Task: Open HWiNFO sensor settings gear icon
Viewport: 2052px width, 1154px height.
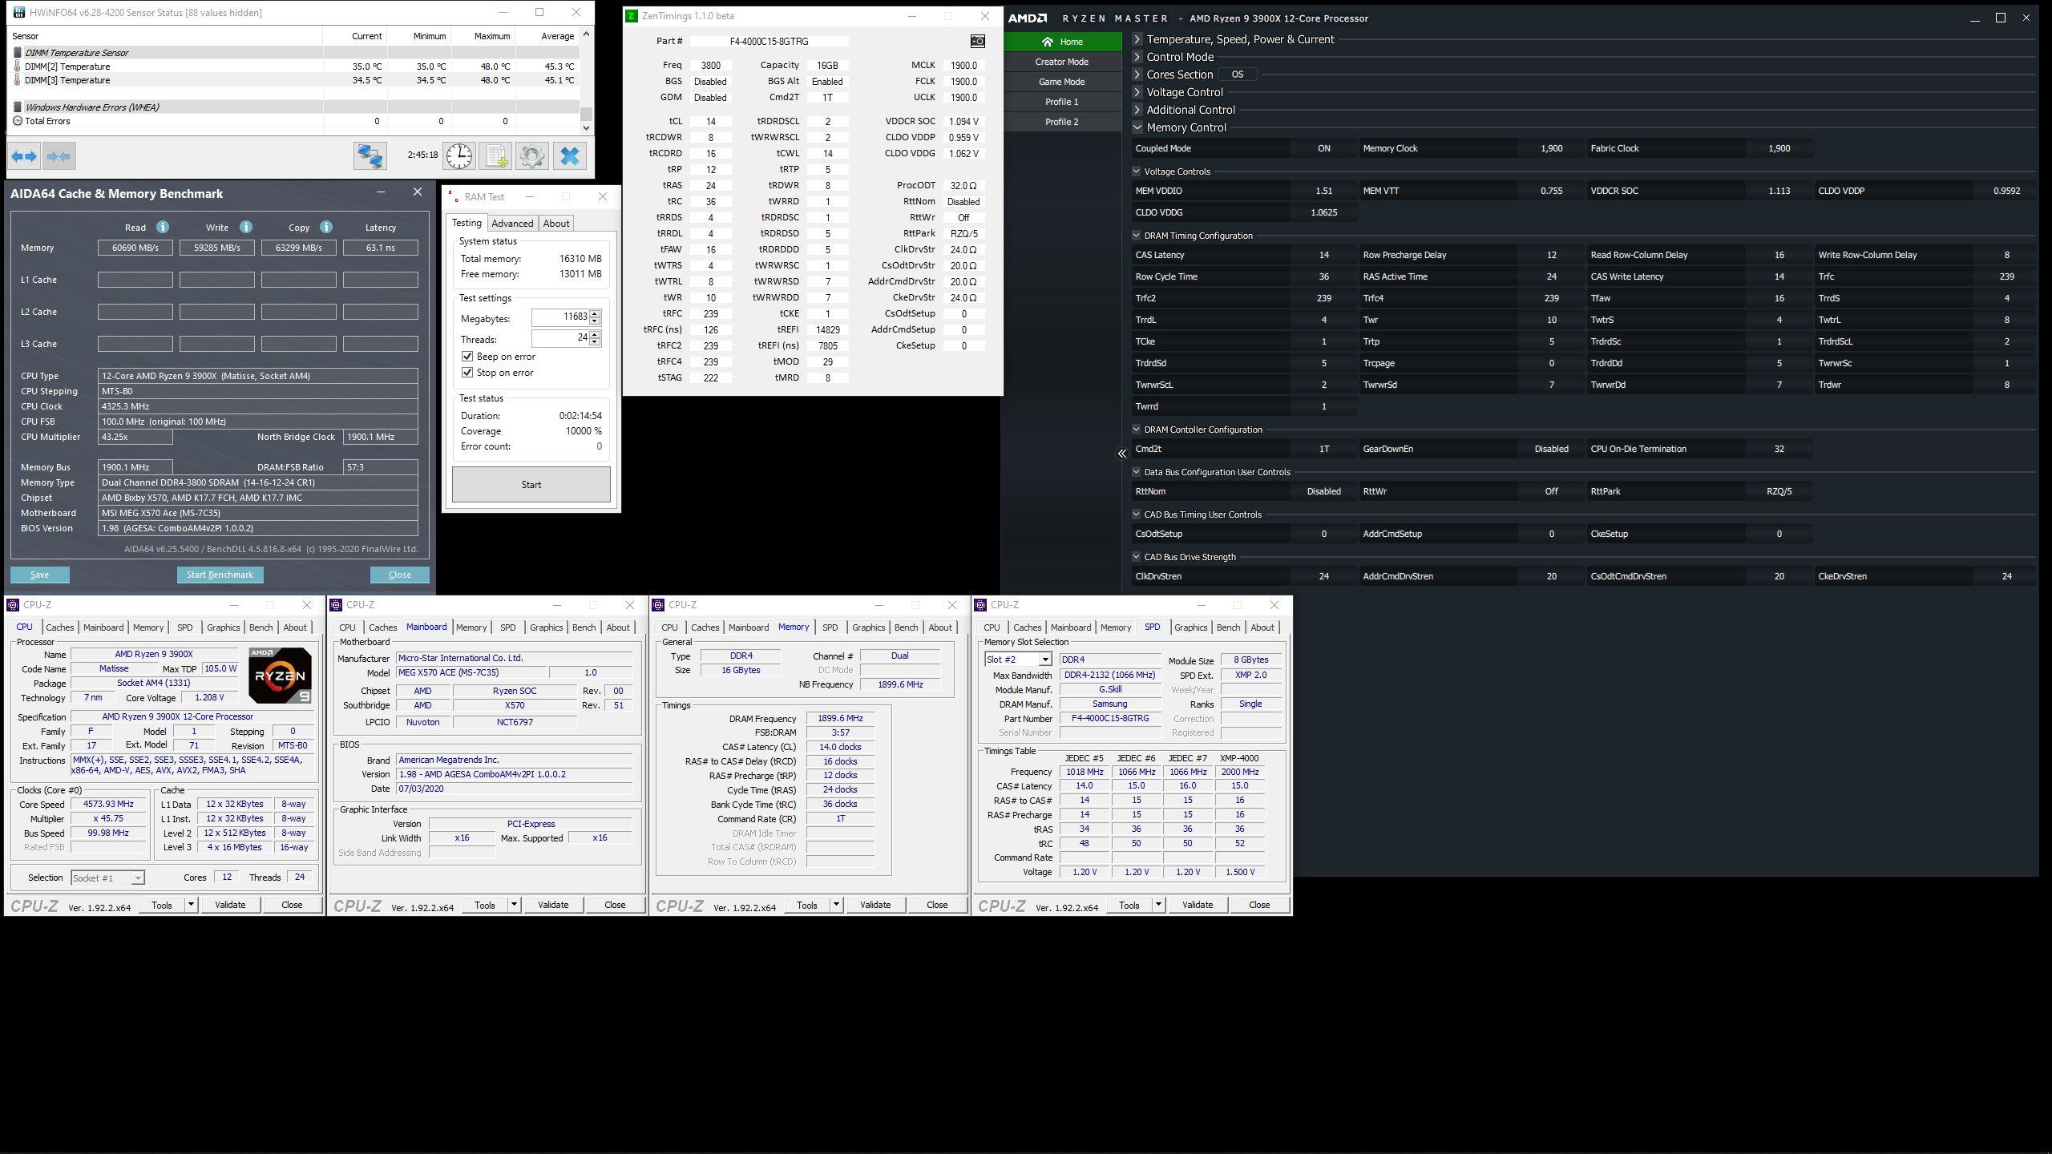Action: [x=531, y=155]
